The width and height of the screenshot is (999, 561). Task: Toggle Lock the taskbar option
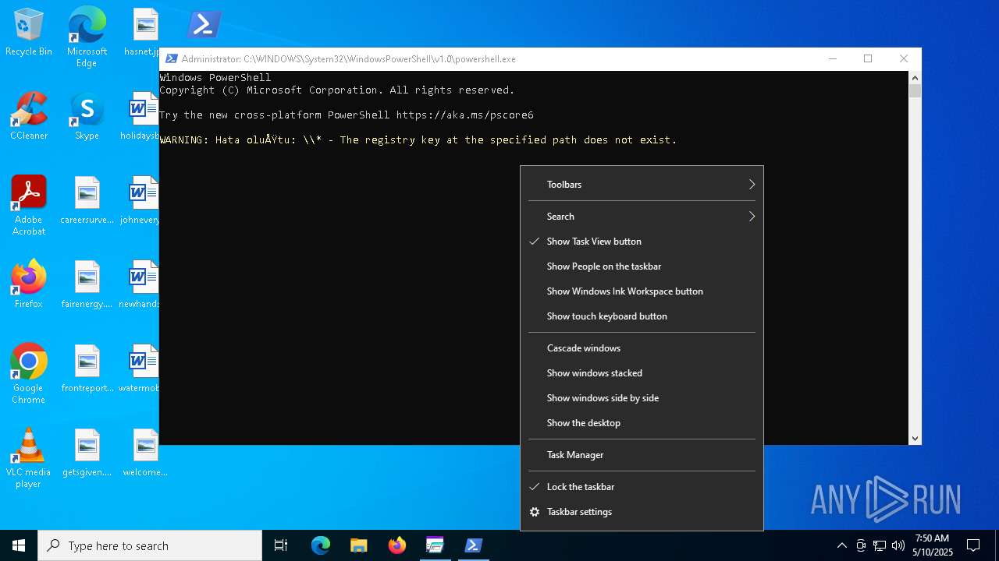pos(642,487)
